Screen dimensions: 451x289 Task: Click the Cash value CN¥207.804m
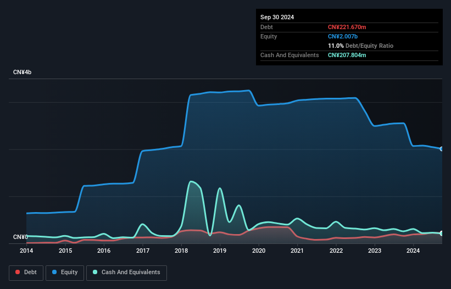[x=347, y=55]
